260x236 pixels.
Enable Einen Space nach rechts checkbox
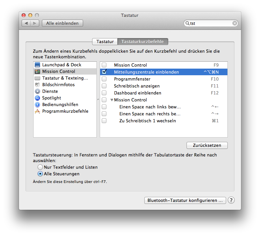click(x=104, y=114)
